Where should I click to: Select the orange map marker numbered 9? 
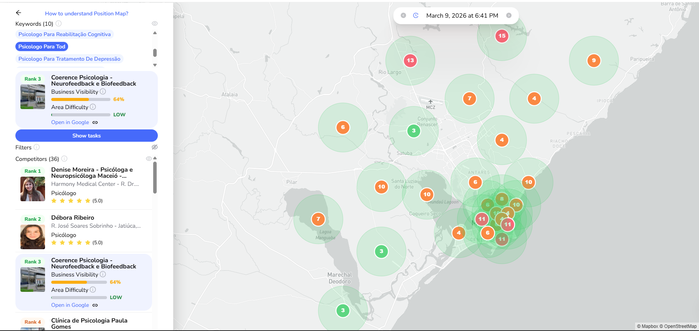pos(594,60)
